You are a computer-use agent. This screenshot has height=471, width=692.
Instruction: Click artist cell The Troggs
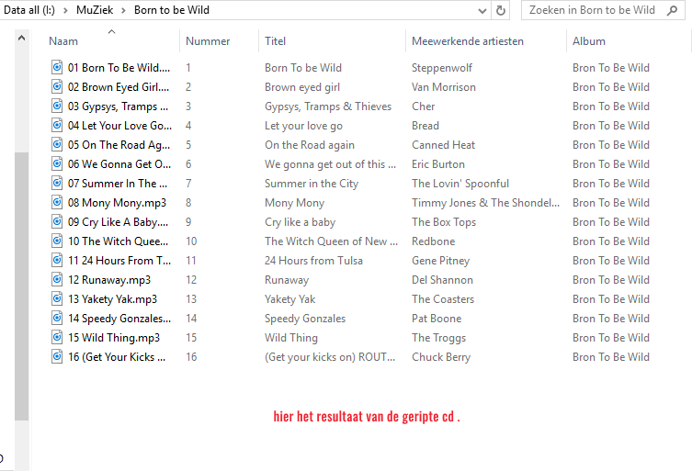[438, 338]
